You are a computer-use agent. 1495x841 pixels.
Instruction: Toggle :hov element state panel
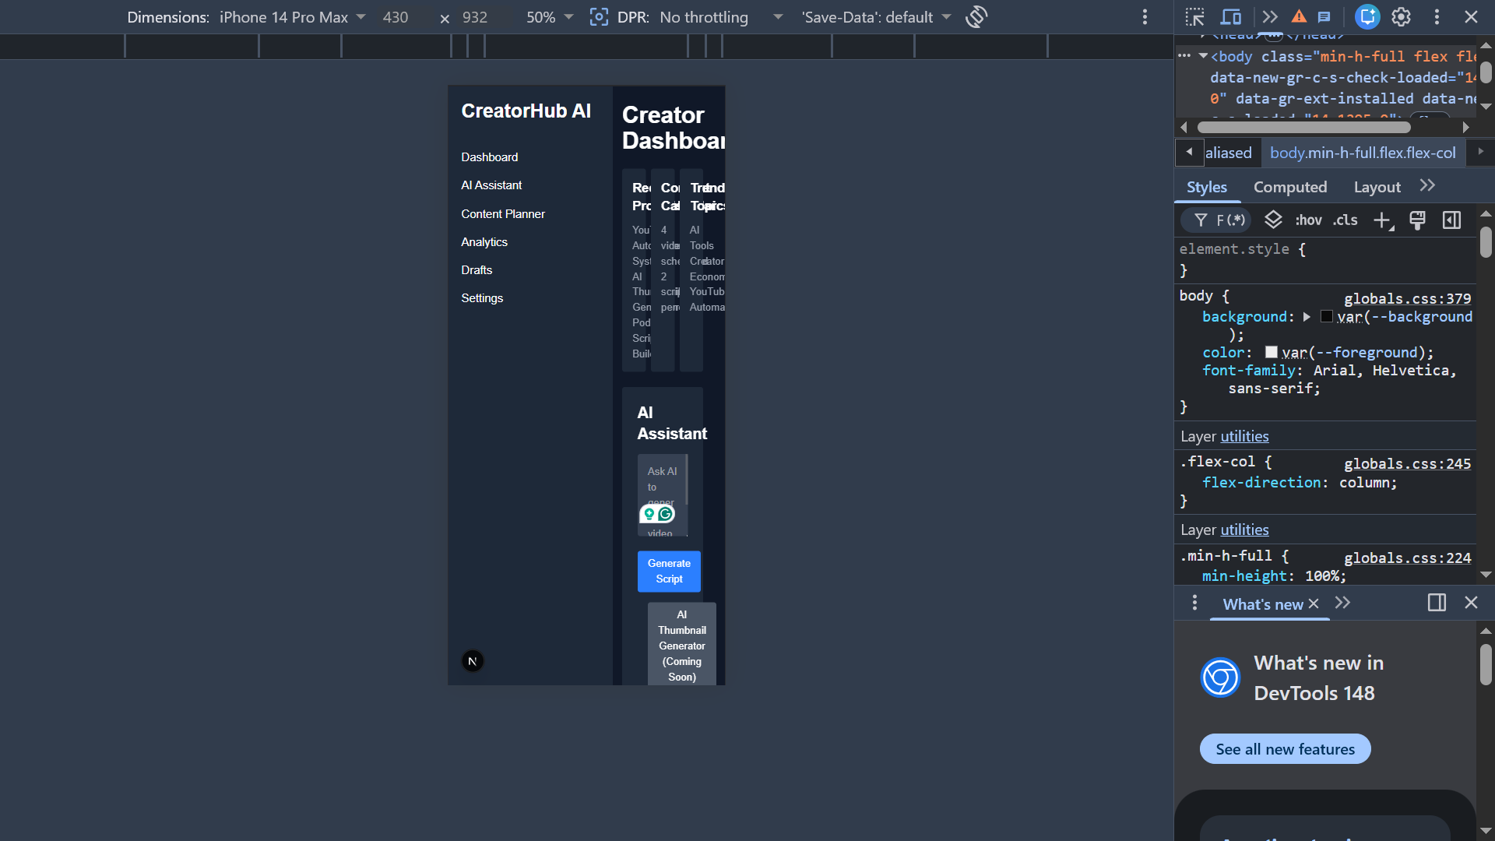1309,220
